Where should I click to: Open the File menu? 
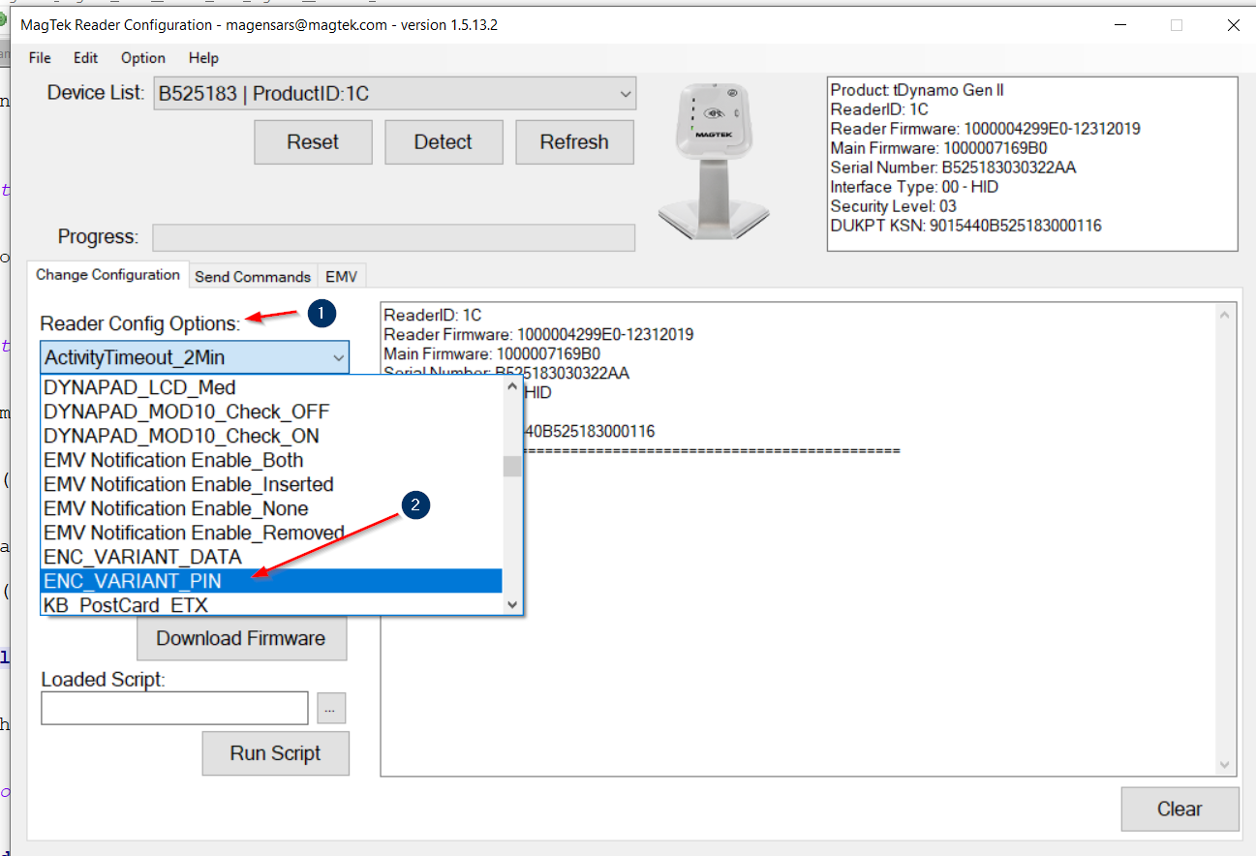39,58
